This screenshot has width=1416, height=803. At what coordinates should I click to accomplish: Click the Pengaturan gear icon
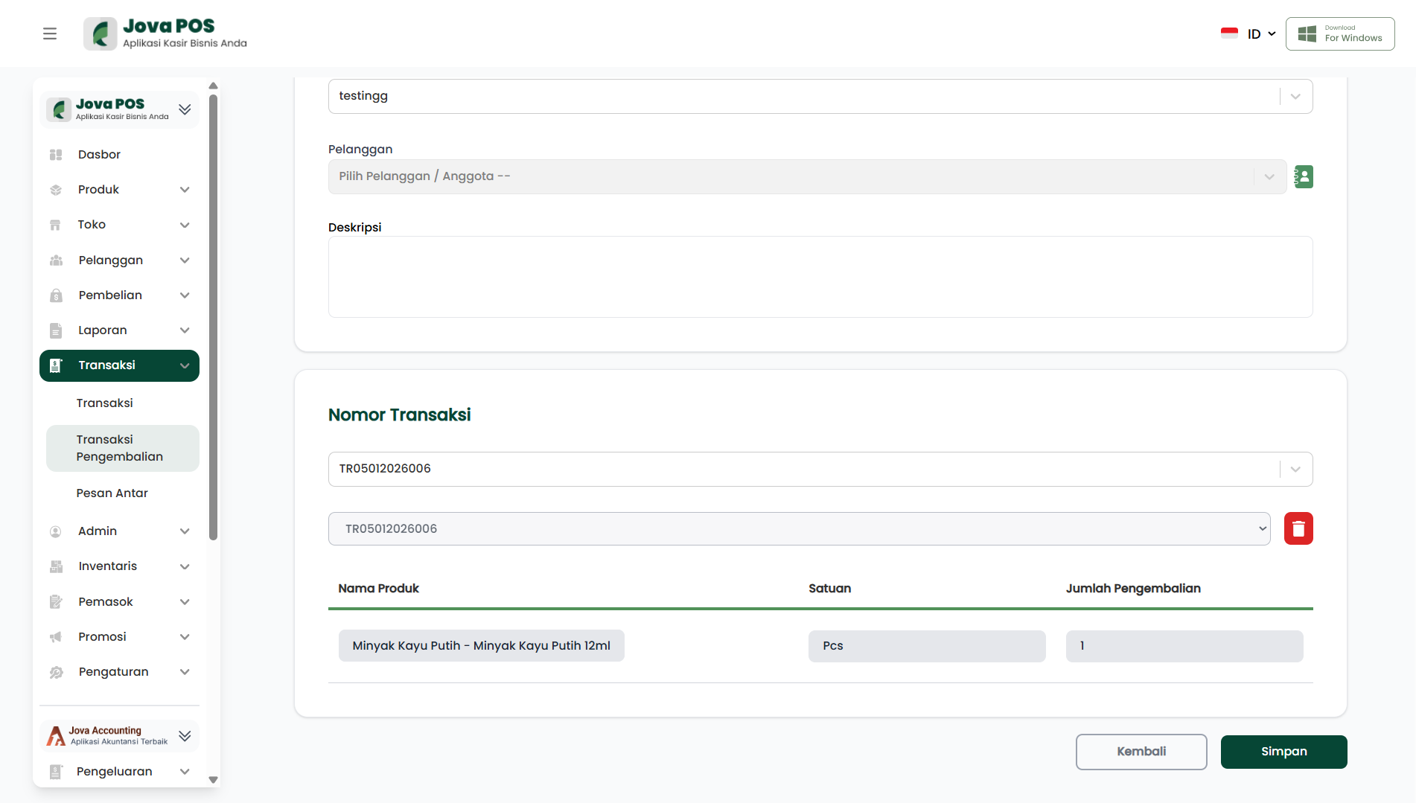(56, 672)
